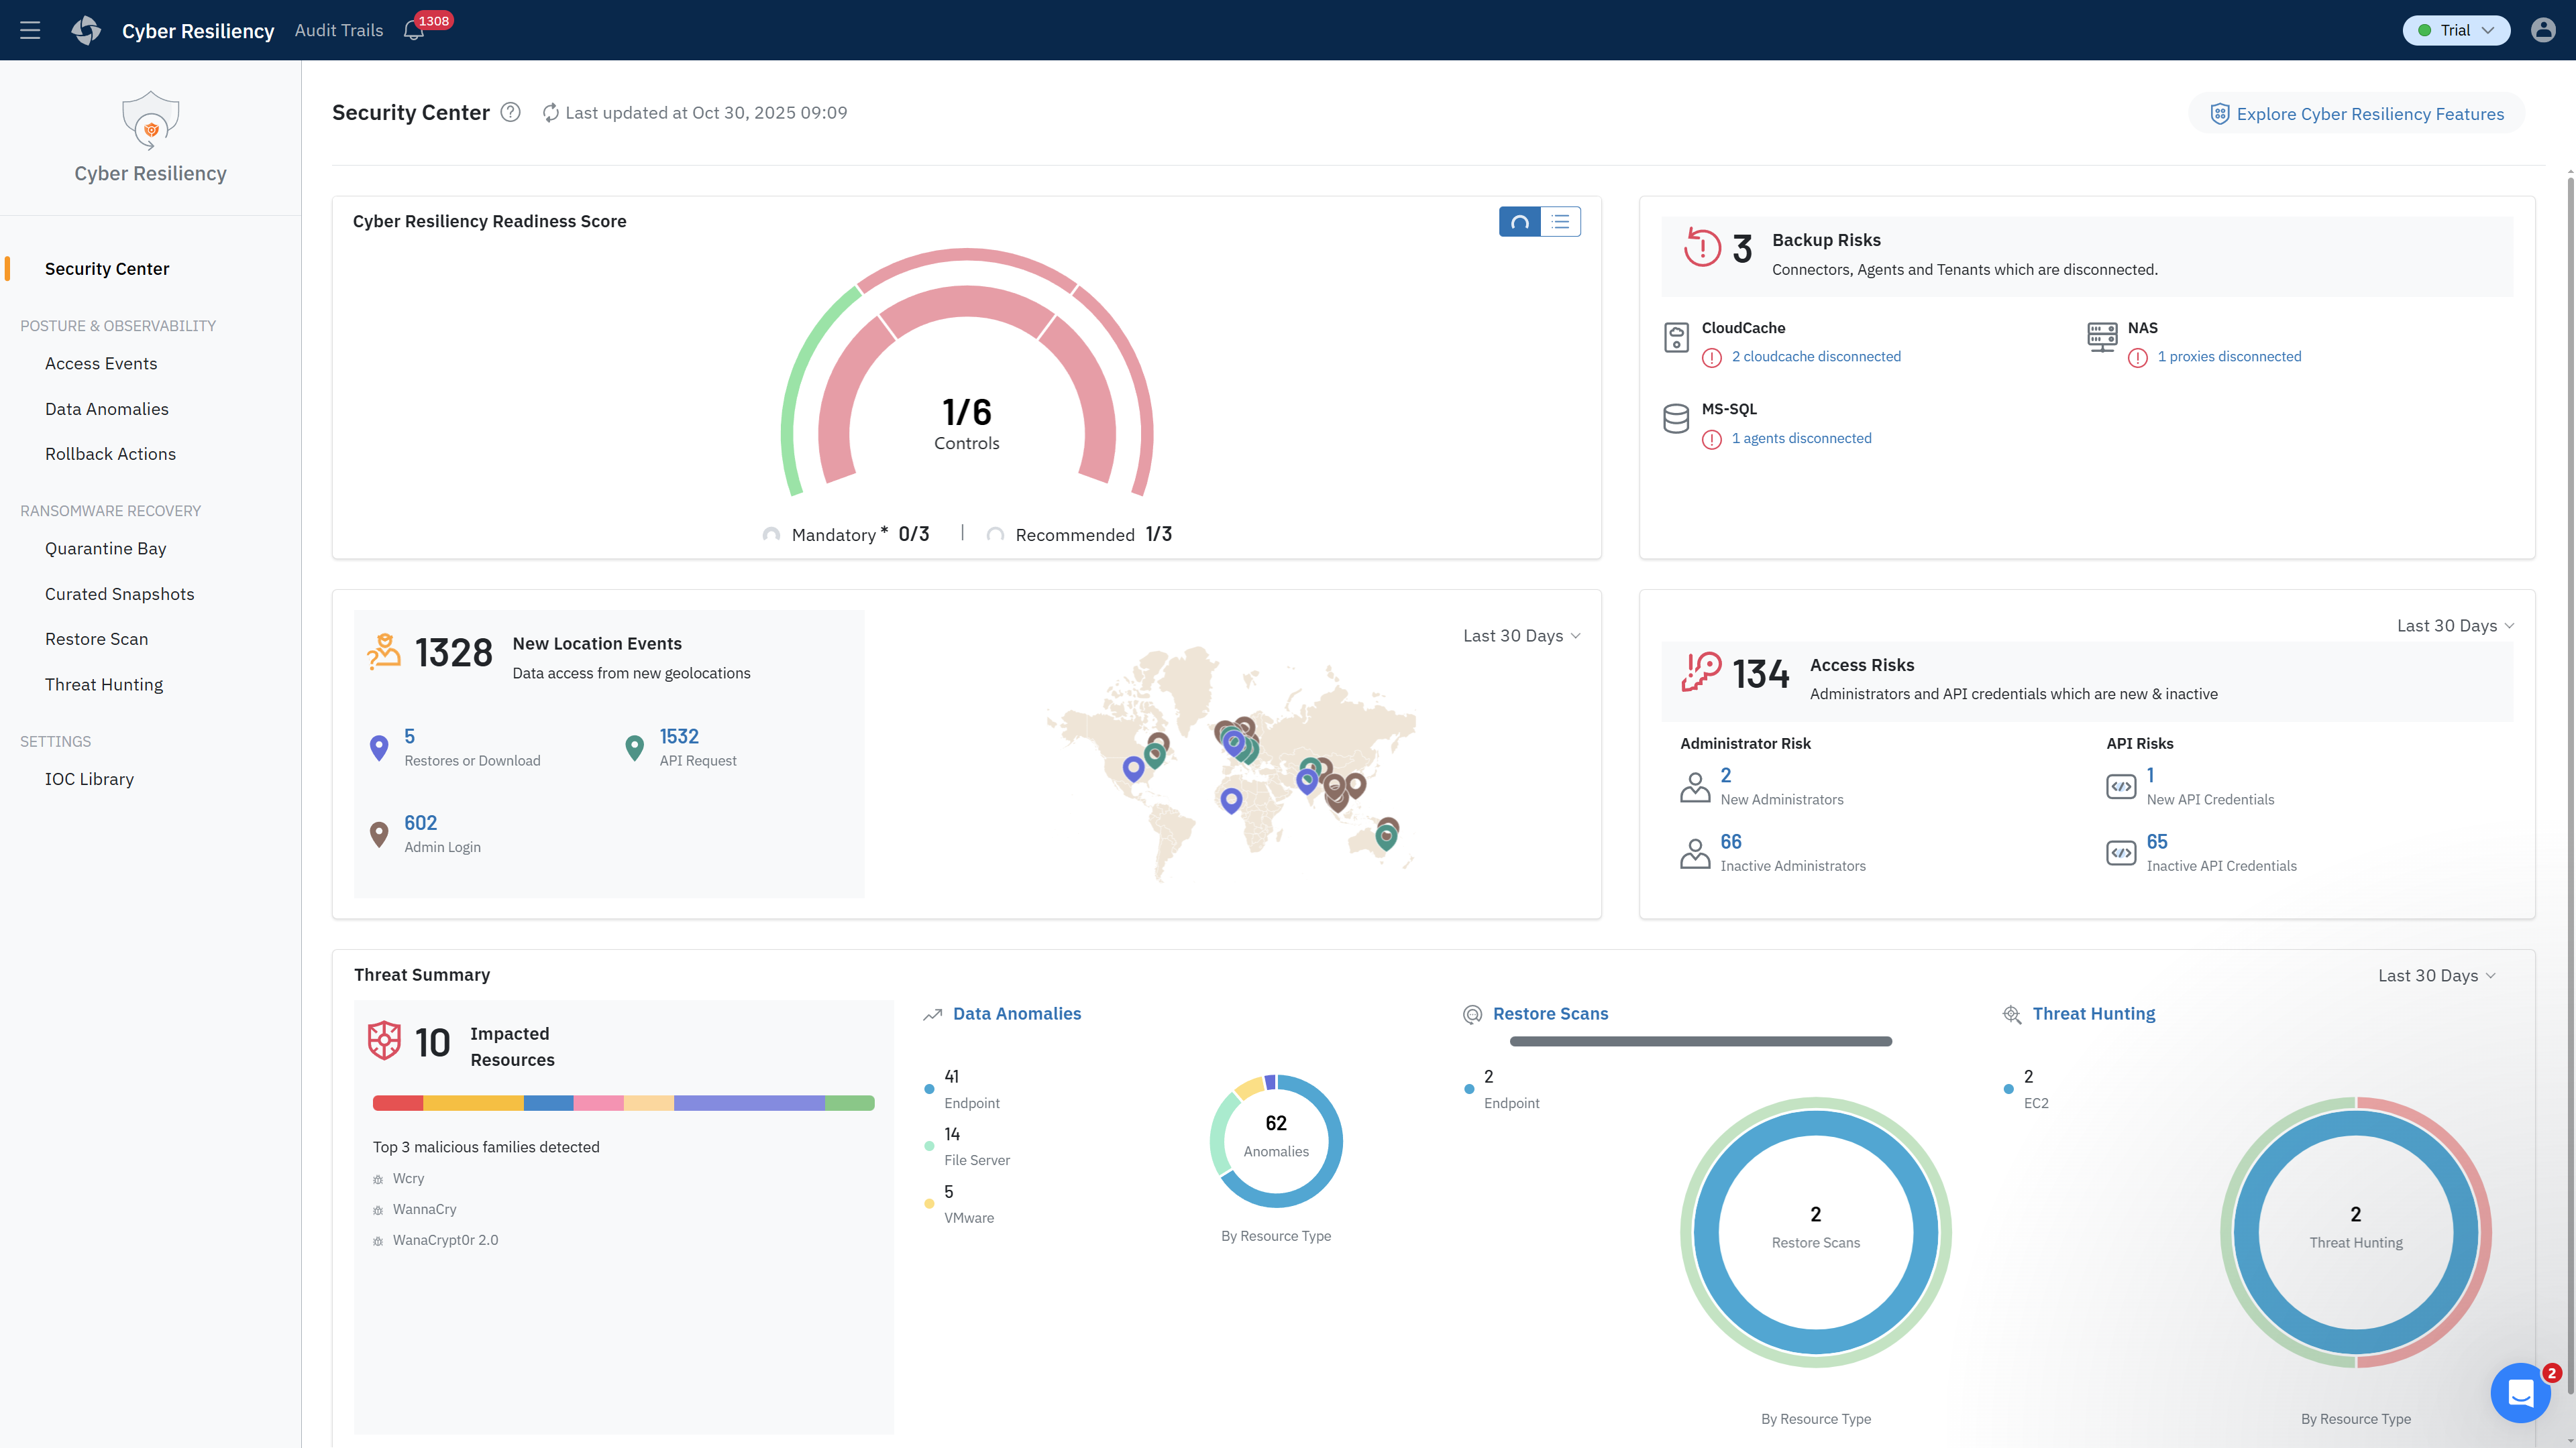Open the chat support bubble icon
Screen dimensions: 2576x1448
click(2520, 1392)
